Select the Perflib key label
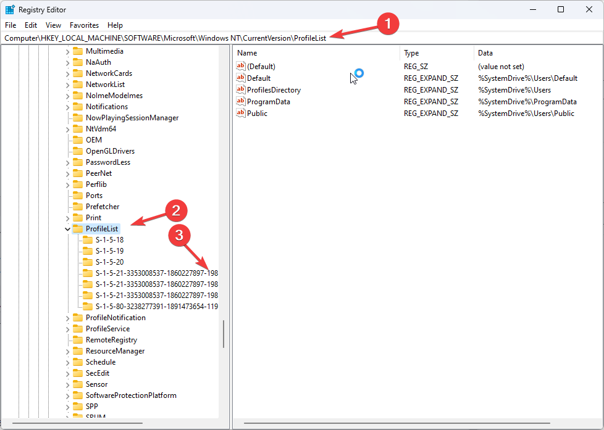Viewport: 604px width, 430px height. pyautogui.click(x=96, y=184)
